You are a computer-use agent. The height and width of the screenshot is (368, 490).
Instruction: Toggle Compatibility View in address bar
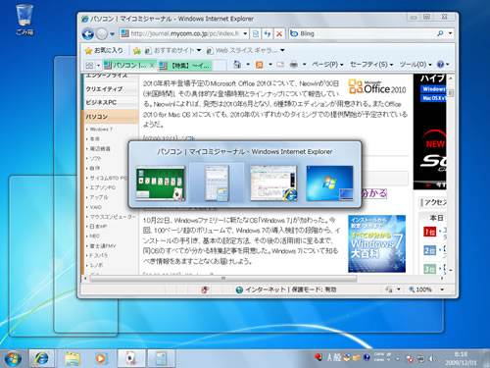(256, 33)
